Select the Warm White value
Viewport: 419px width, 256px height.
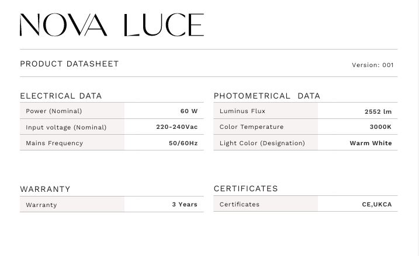click(x=370, y=143)
